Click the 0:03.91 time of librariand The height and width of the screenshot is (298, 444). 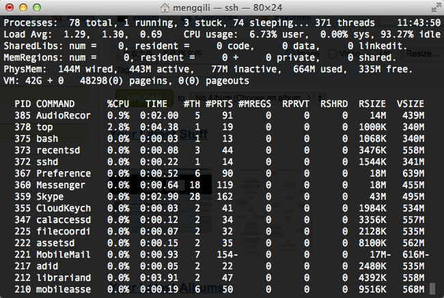(159, 278)
